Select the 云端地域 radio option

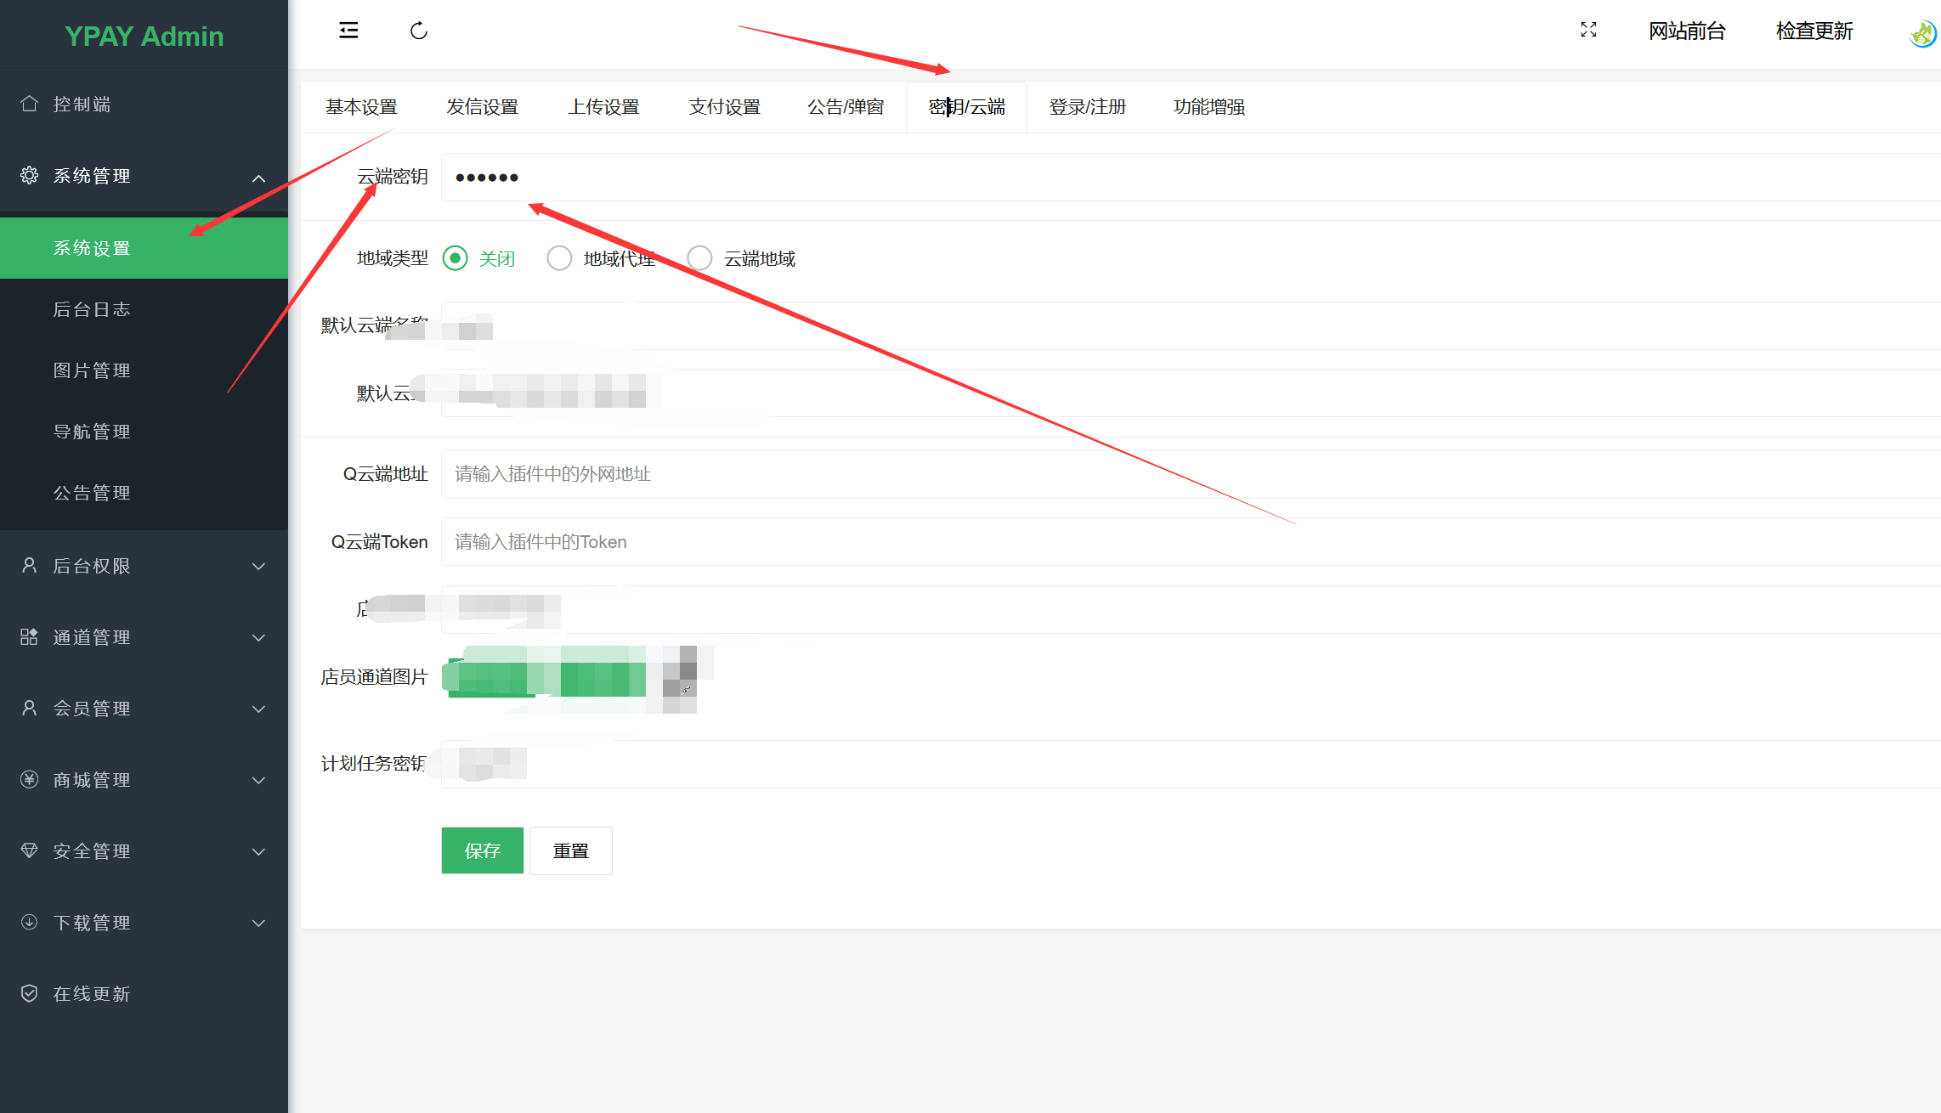[x=699, y=258]
